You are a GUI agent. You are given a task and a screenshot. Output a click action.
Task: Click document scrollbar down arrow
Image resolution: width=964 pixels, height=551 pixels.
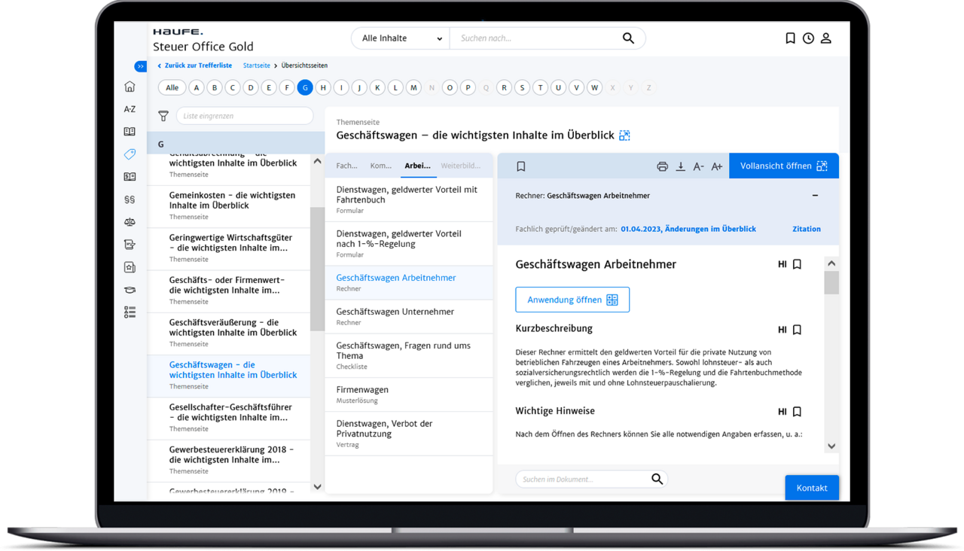point(831,446)
